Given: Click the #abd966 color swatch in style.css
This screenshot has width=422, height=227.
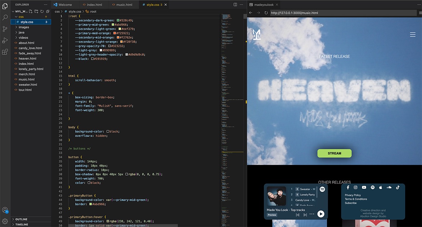Looking at the screenshot, I should click(114, 24).
